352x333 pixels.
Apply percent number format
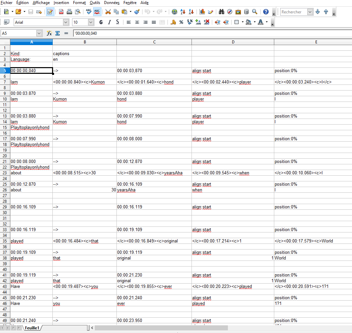coord(181,22)
